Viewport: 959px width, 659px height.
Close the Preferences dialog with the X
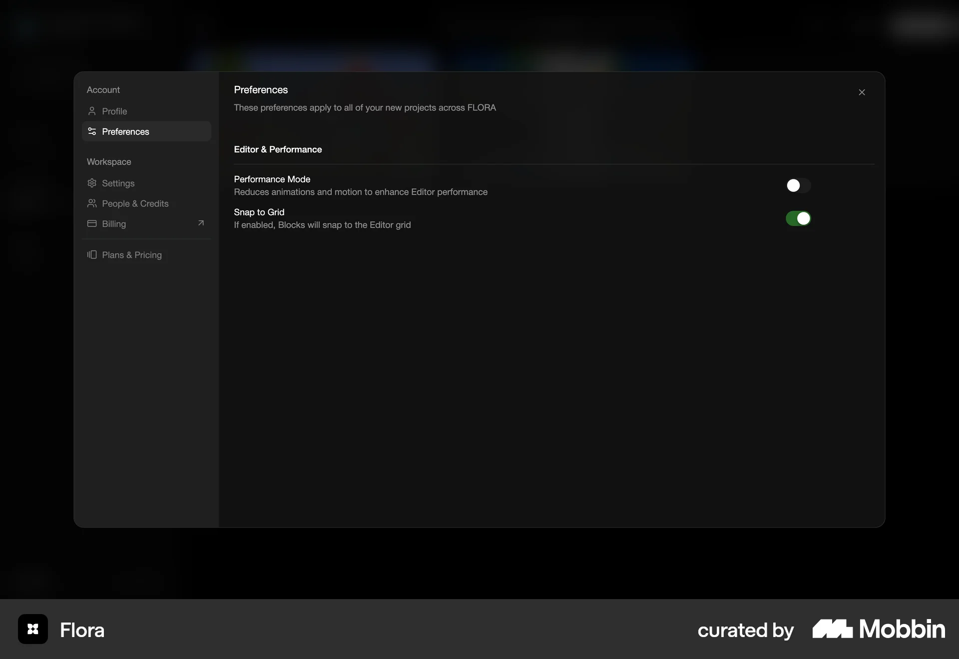click(862, 92)
